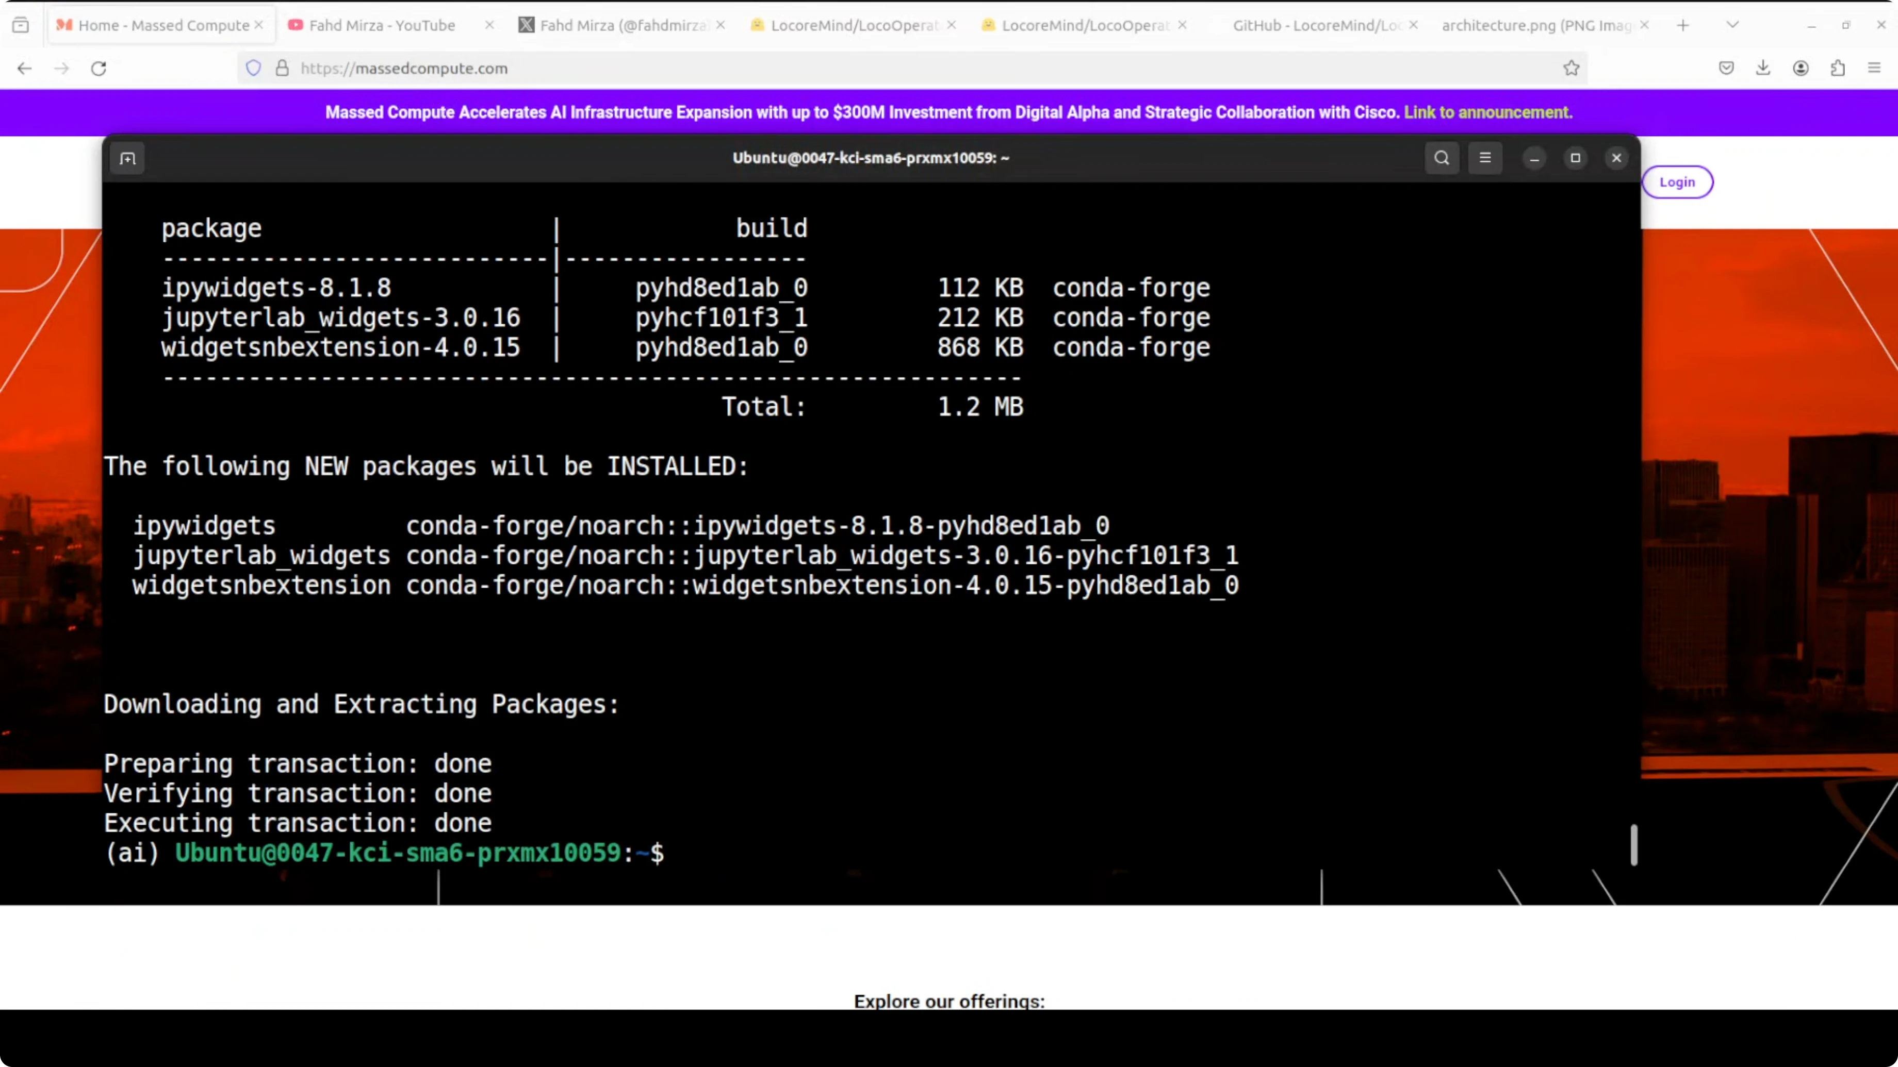Open the tracking protection shield
The image size is (1898, 1067).
(253, 69)
